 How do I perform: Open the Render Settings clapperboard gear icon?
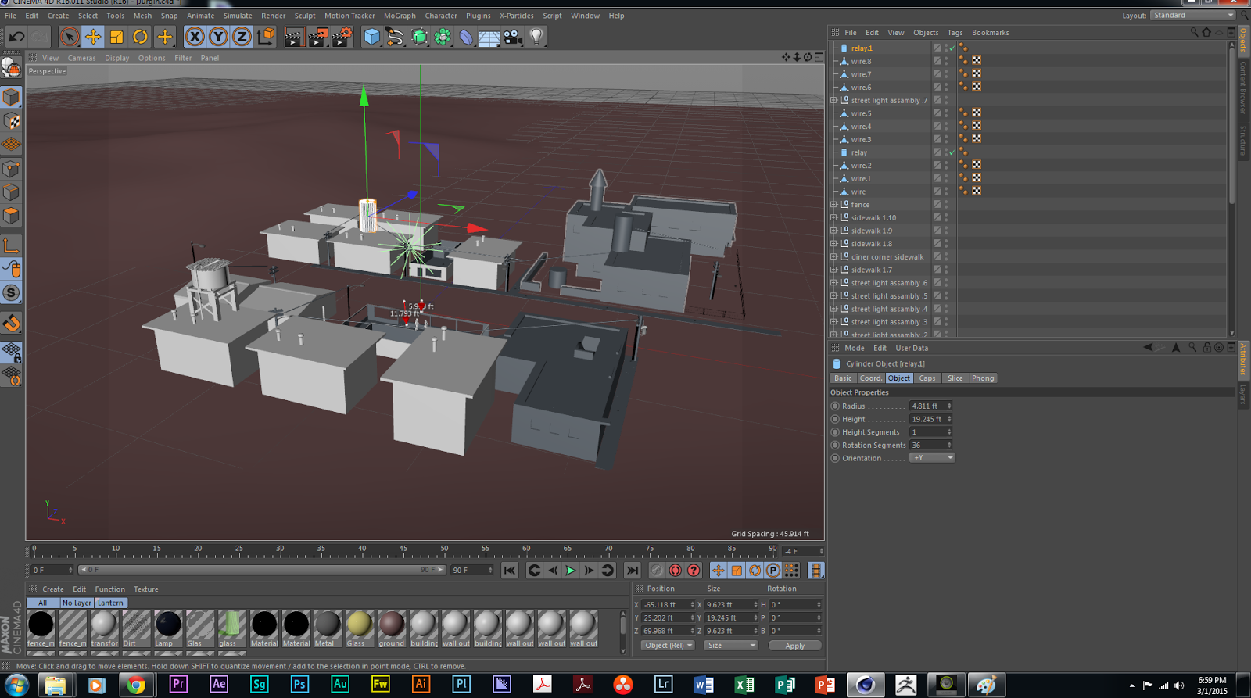click(342, 37)
